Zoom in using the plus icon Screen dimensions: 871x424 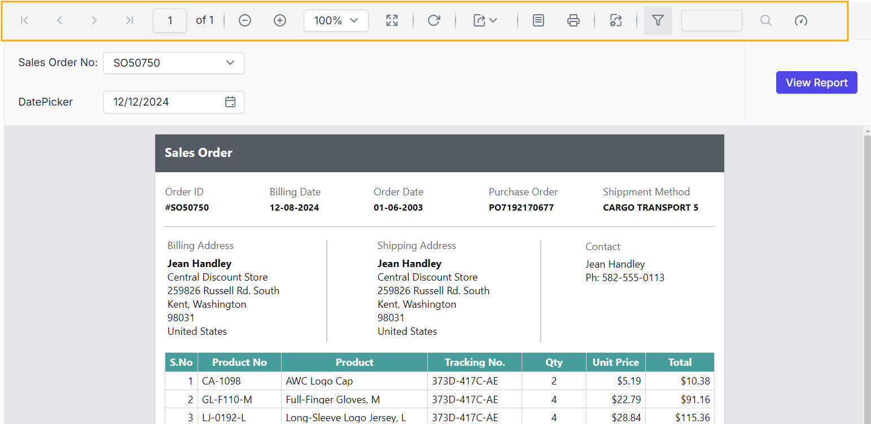coord(279,20)
